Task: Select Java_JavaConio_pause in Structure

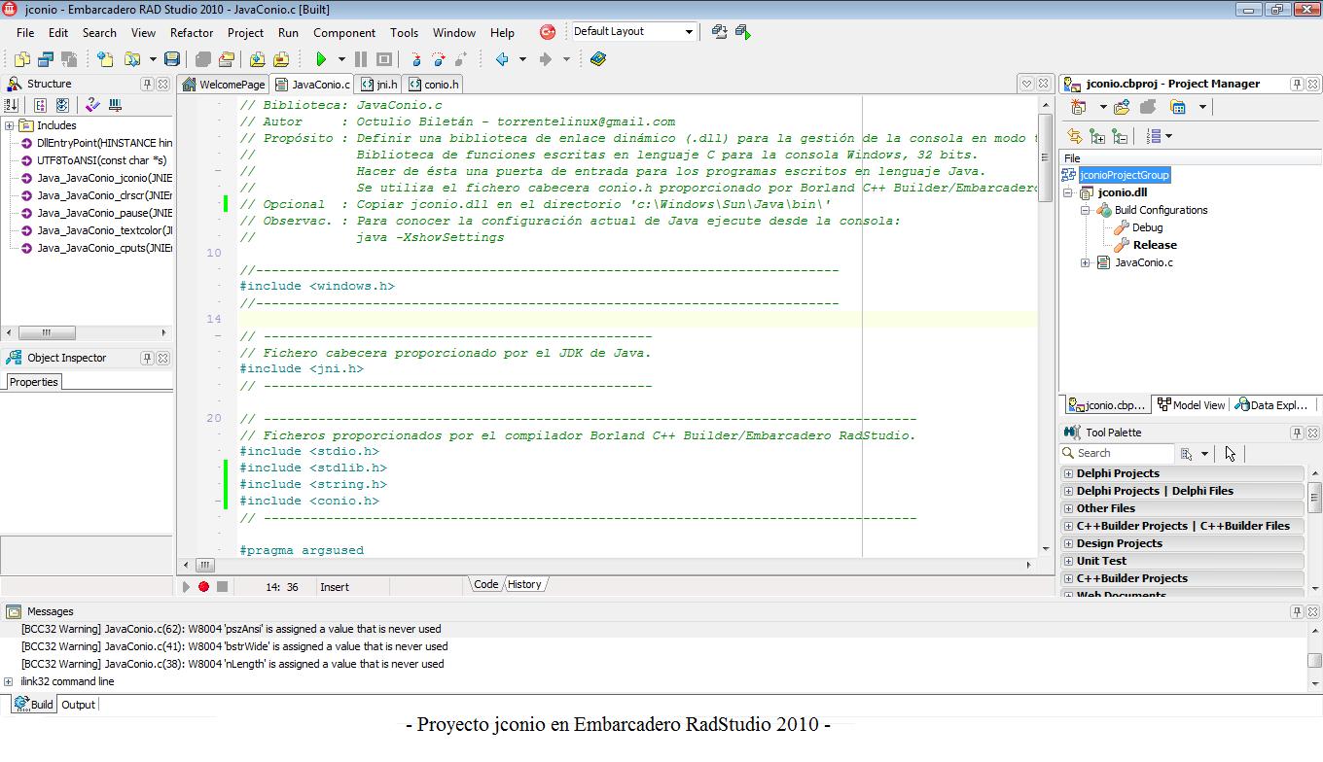Action: coord(104,213)
